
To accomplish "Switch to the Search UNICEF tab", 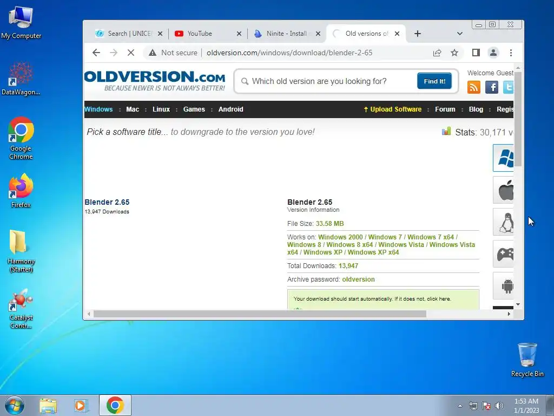I will 125,34.
